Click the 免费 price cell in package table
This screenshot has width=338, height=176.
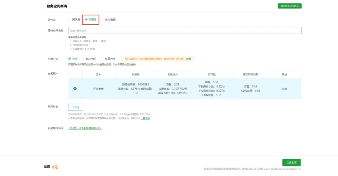pyautogui.click(x=284, y=89)
